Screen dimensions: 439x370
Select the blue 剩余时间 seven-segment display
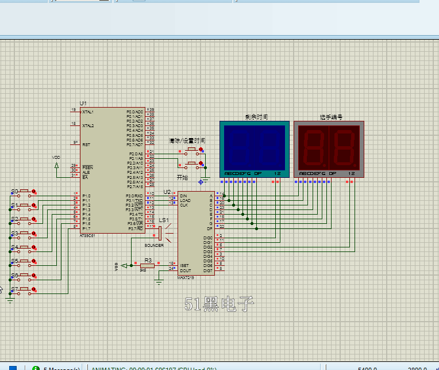[x=255, y=149]
